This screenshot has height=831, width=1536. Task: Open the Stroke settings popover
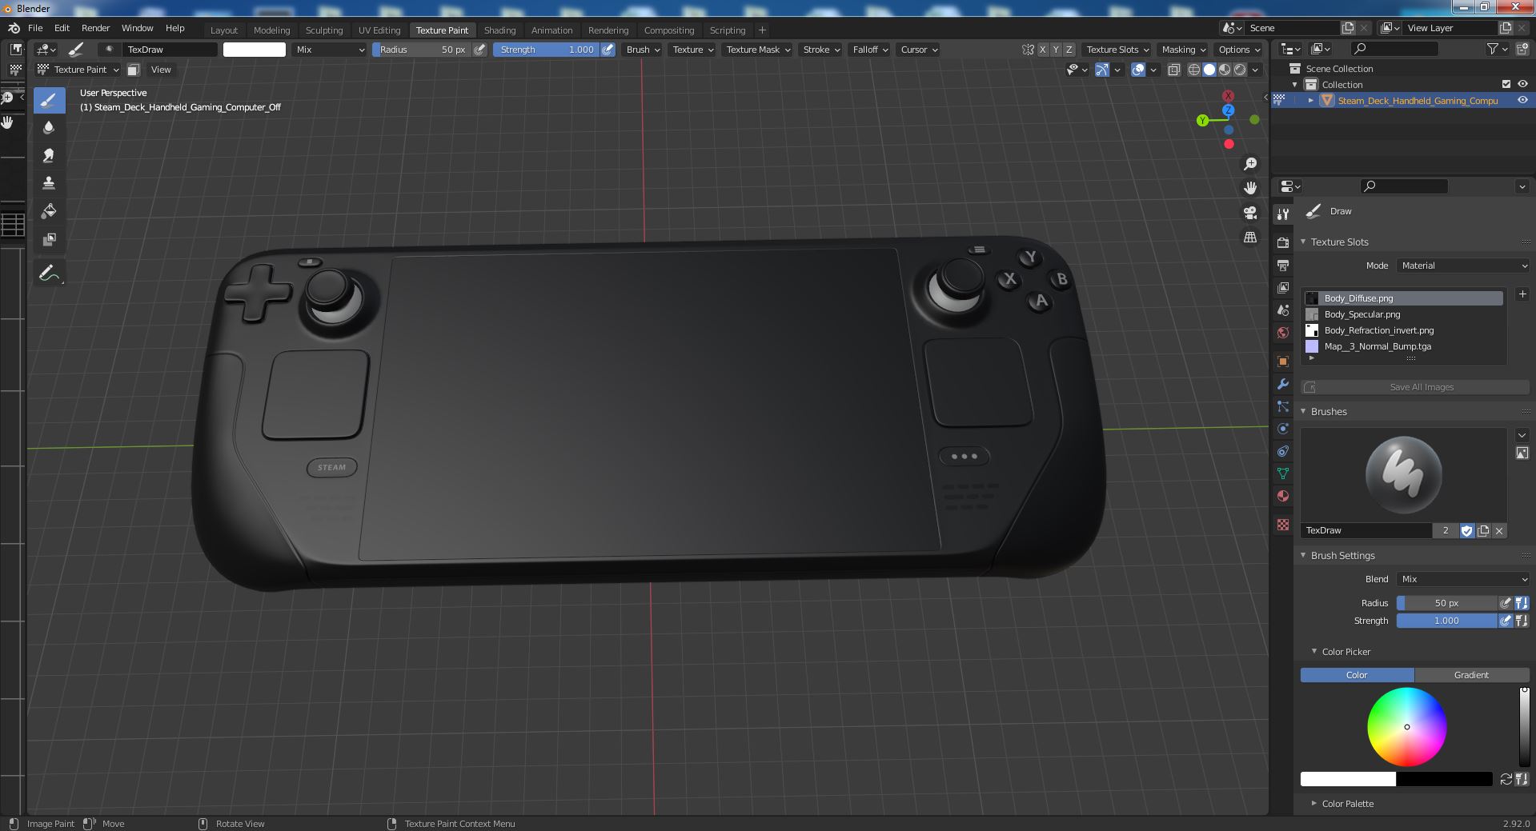820,50
